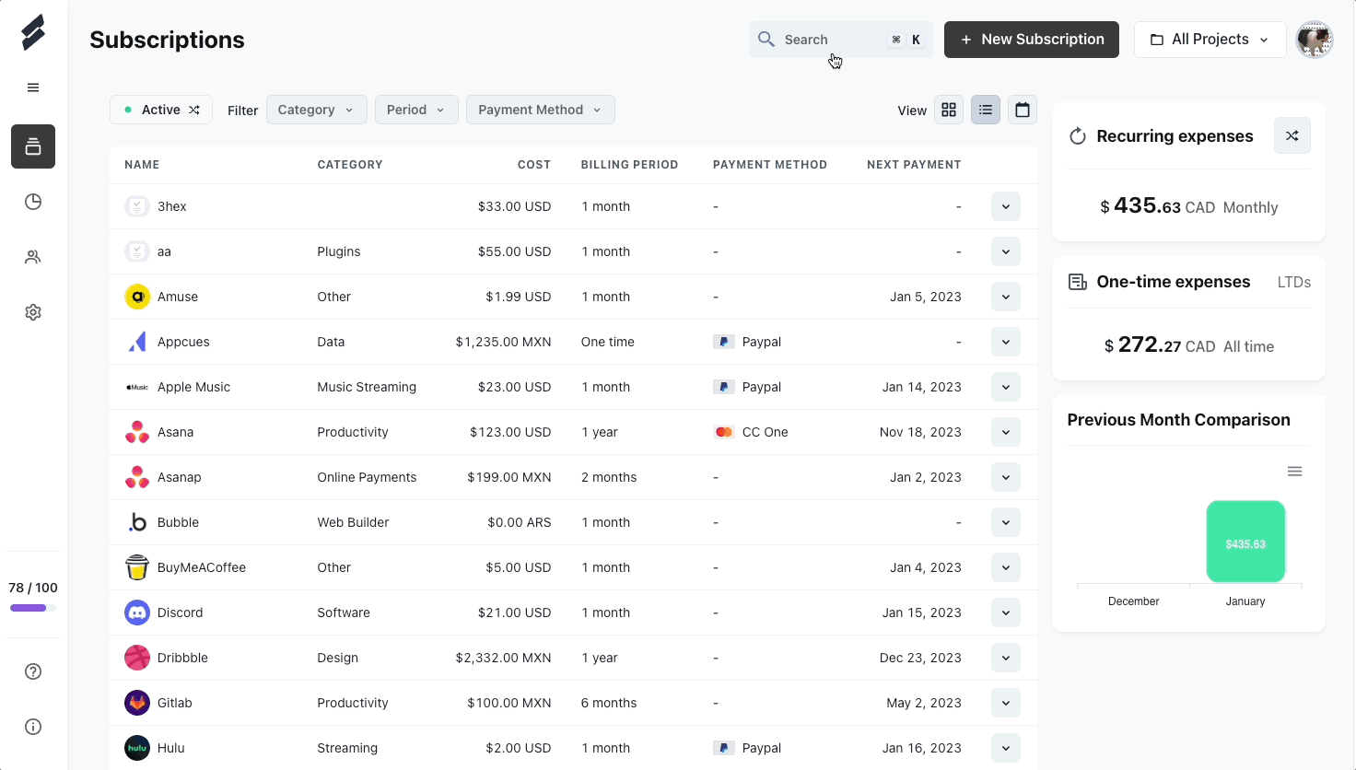1356x770 pixels.
Task: Sort by the NEXT PAYMENT header
Action: [x=914, y=165]
